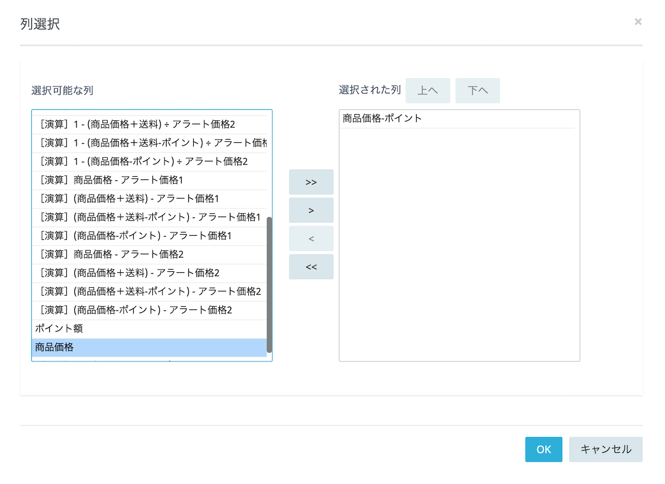The width and height of the screenshot is (665, 484).
Task: Click the add all columns (>>) button
Action: pos(311,182)
